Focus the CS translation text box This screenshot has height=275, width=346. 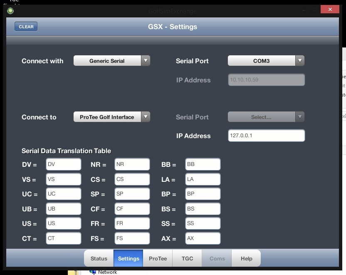132,179
